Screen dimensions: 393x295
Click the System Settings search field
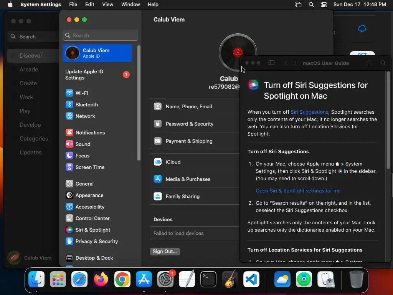[x=100, y=35]
